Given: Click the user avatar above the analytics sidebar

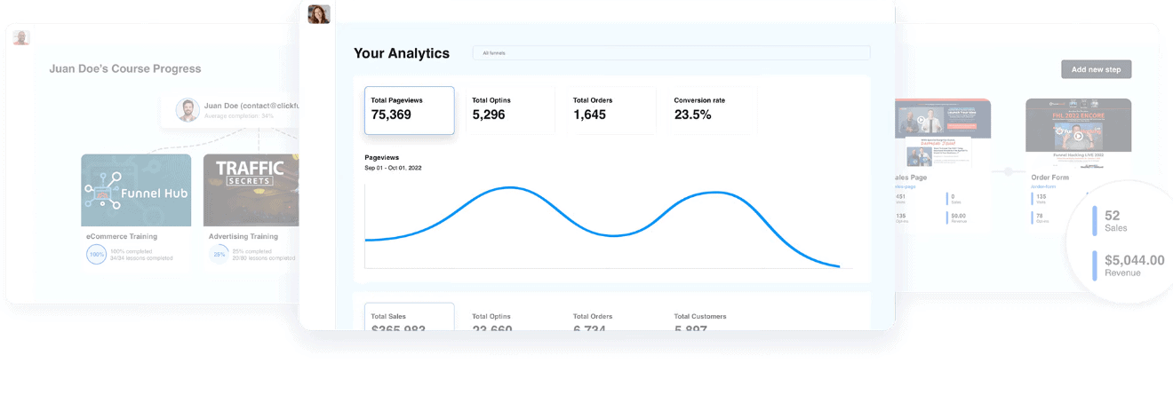Looking at the screenshot, I should tap(319, 14).
